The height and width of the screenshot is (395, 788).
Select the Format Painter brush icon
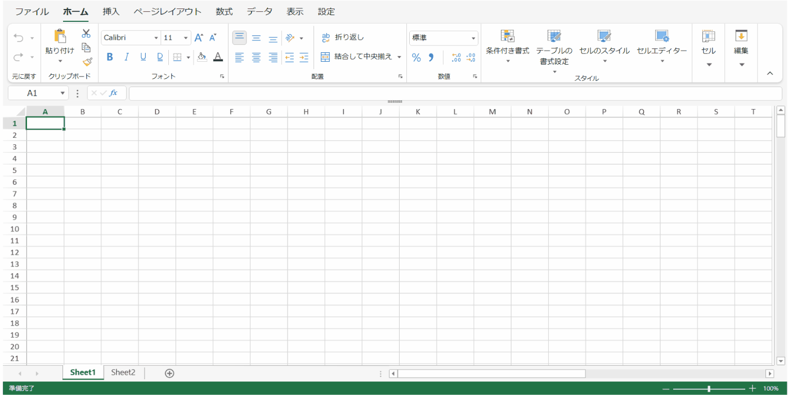[87, 62]
